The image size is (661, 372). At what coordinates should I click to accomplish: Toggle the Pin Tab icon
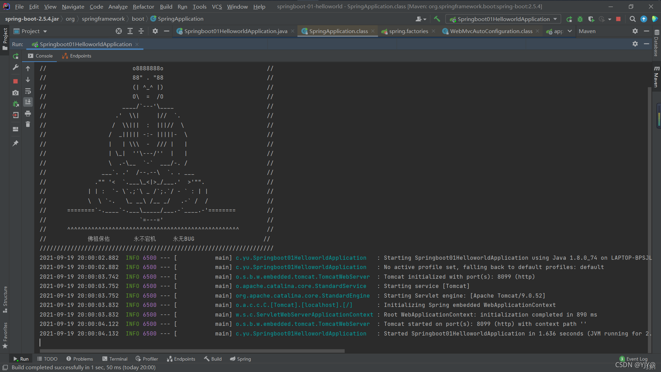pyautogui.click(x=15, y=143)
